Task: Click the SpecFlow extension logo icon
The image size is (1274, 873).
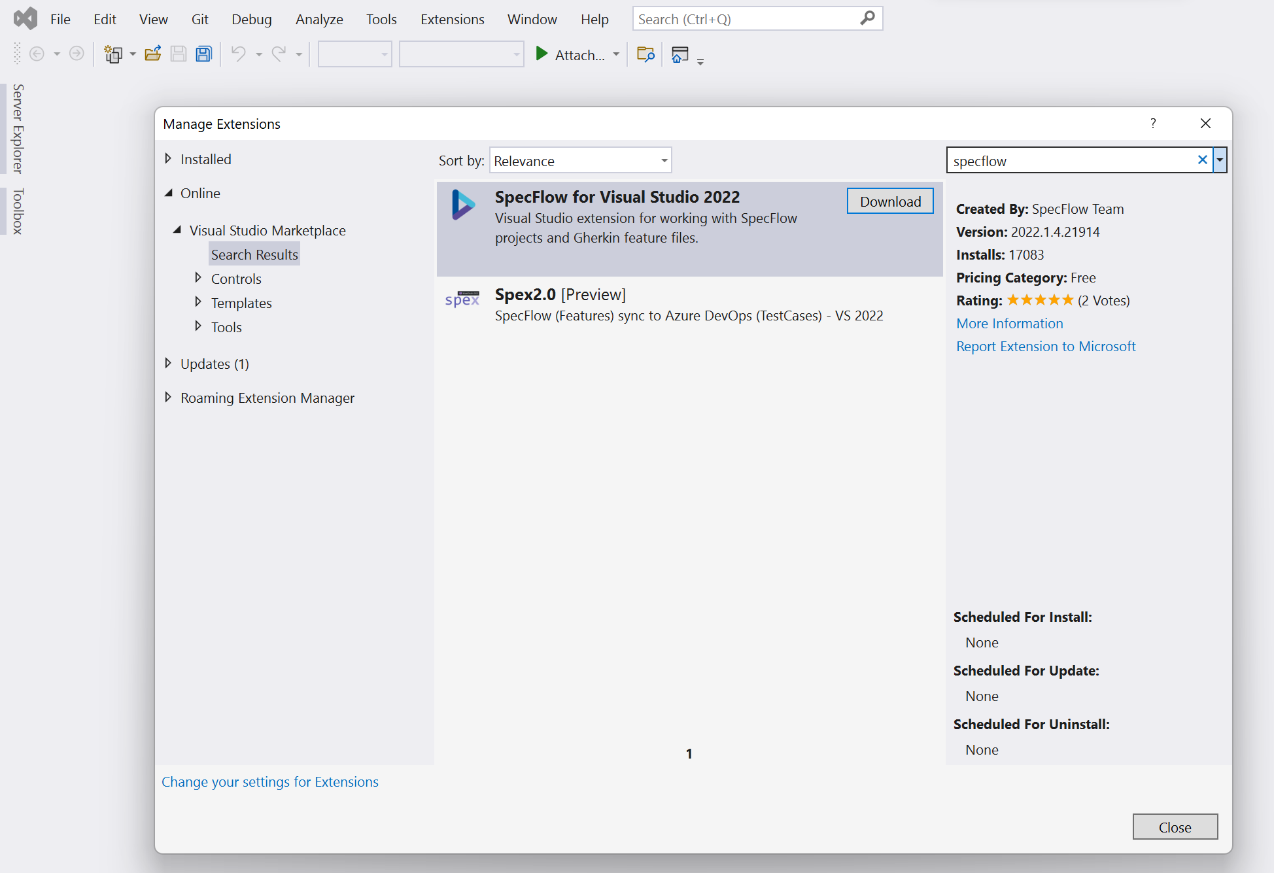Action: click(x=463, y=205)
